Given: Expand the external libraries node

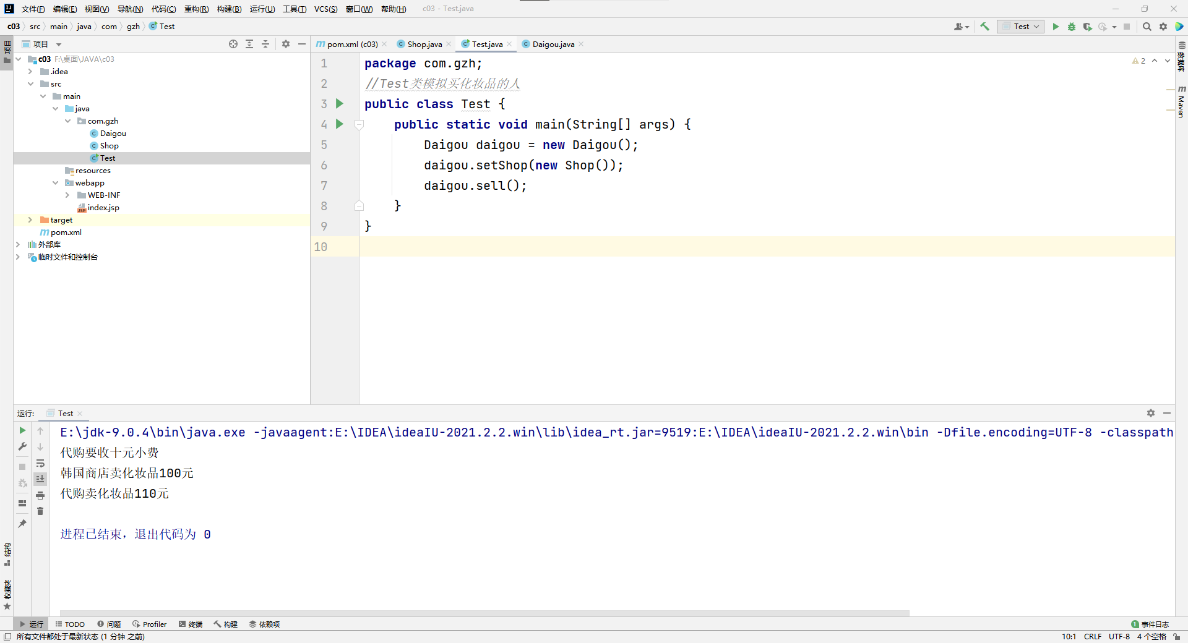Looking at the screenshot, I should coord(18,245).
